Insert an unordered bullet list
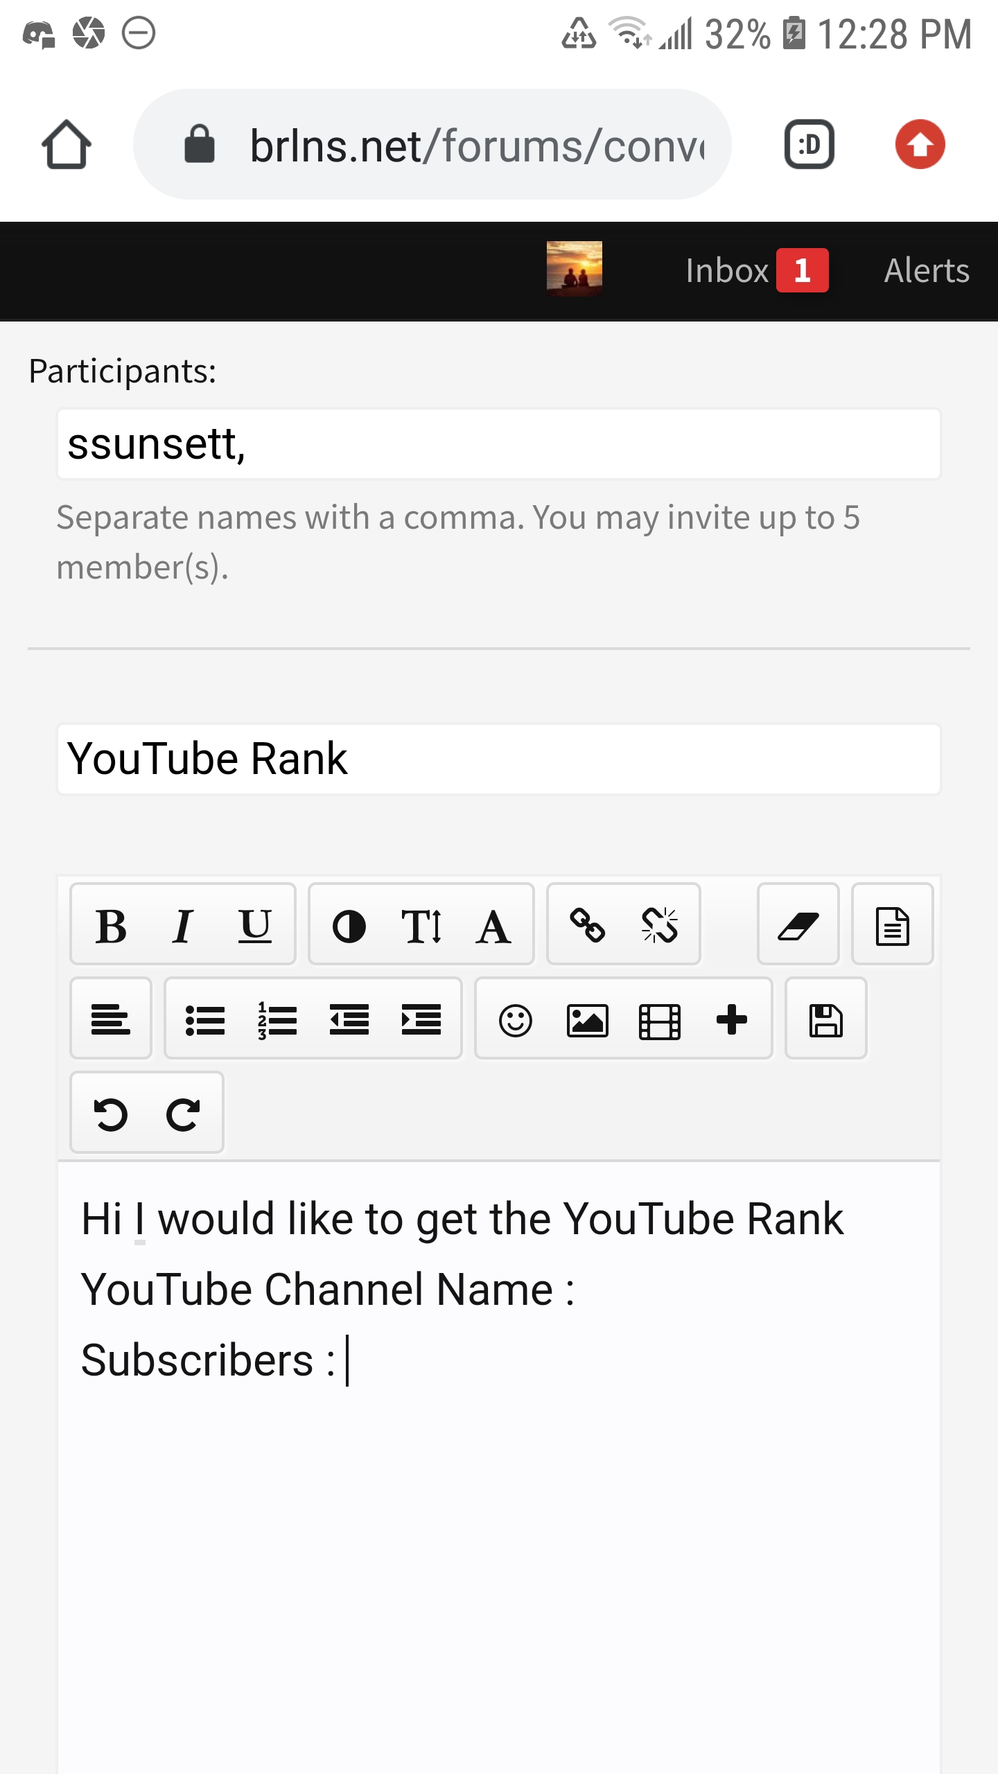 (205, 1020)
